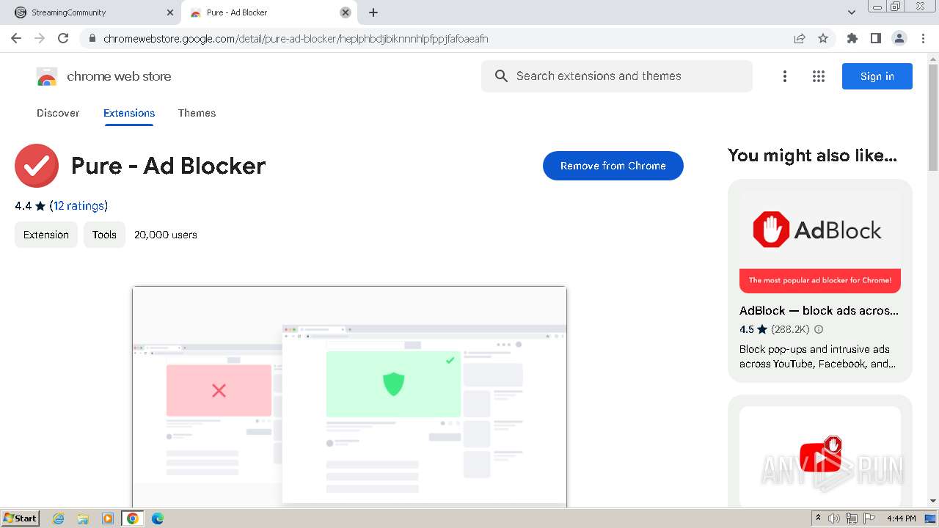Click the Extension category chip
This screenshot has width=939, height=528.
tap(46, 235)
